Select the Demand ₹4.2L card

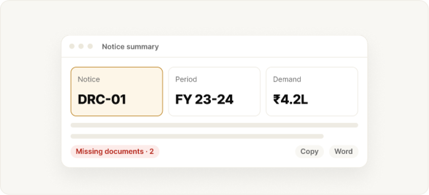click(x=312, y=92)
